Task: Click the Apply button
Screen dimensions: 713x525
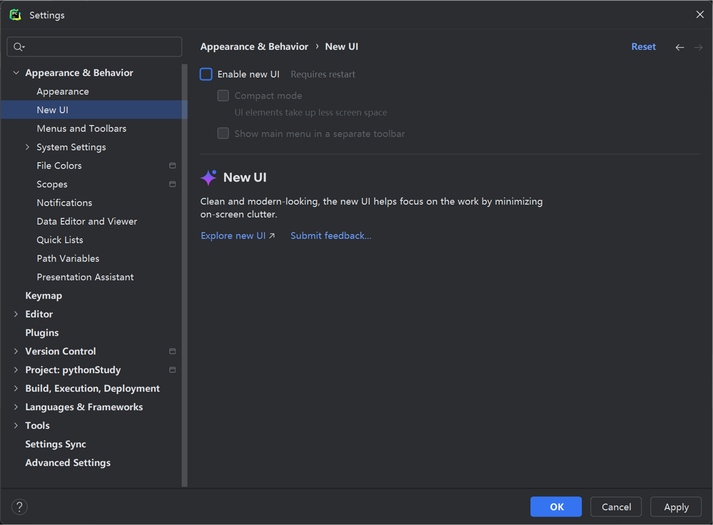Action: point(676,507)
